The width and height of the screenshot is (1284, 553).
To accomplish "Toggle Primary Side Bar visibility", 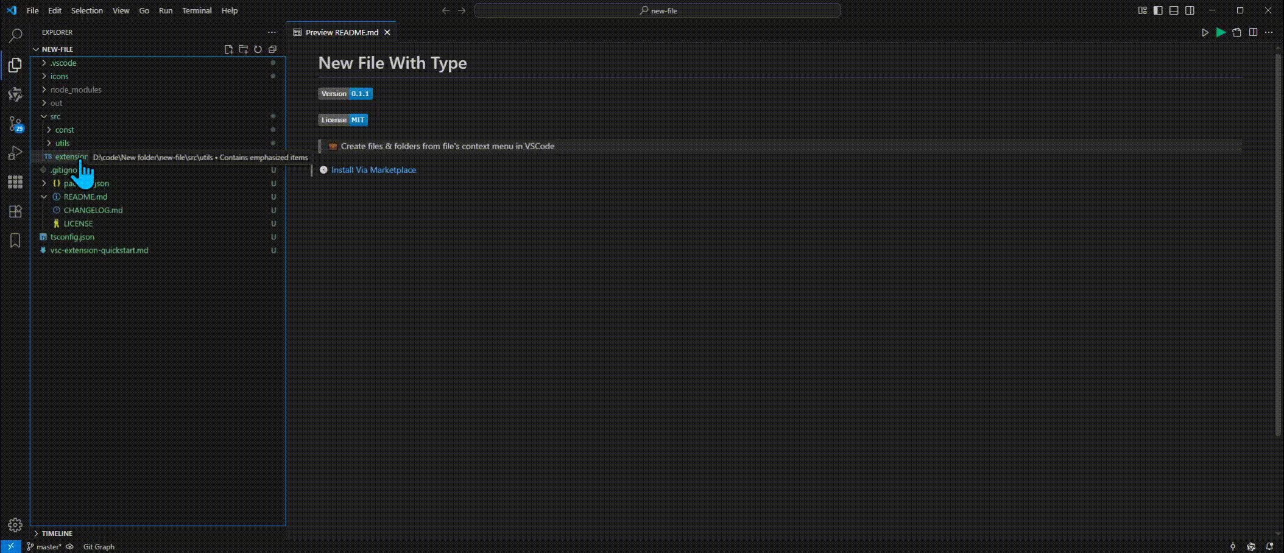I will pos(1158,10).
